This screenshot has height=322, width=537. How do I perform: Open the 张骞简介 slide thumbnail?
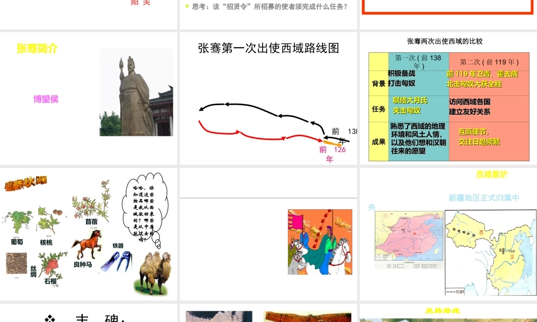tap(89, 98)
